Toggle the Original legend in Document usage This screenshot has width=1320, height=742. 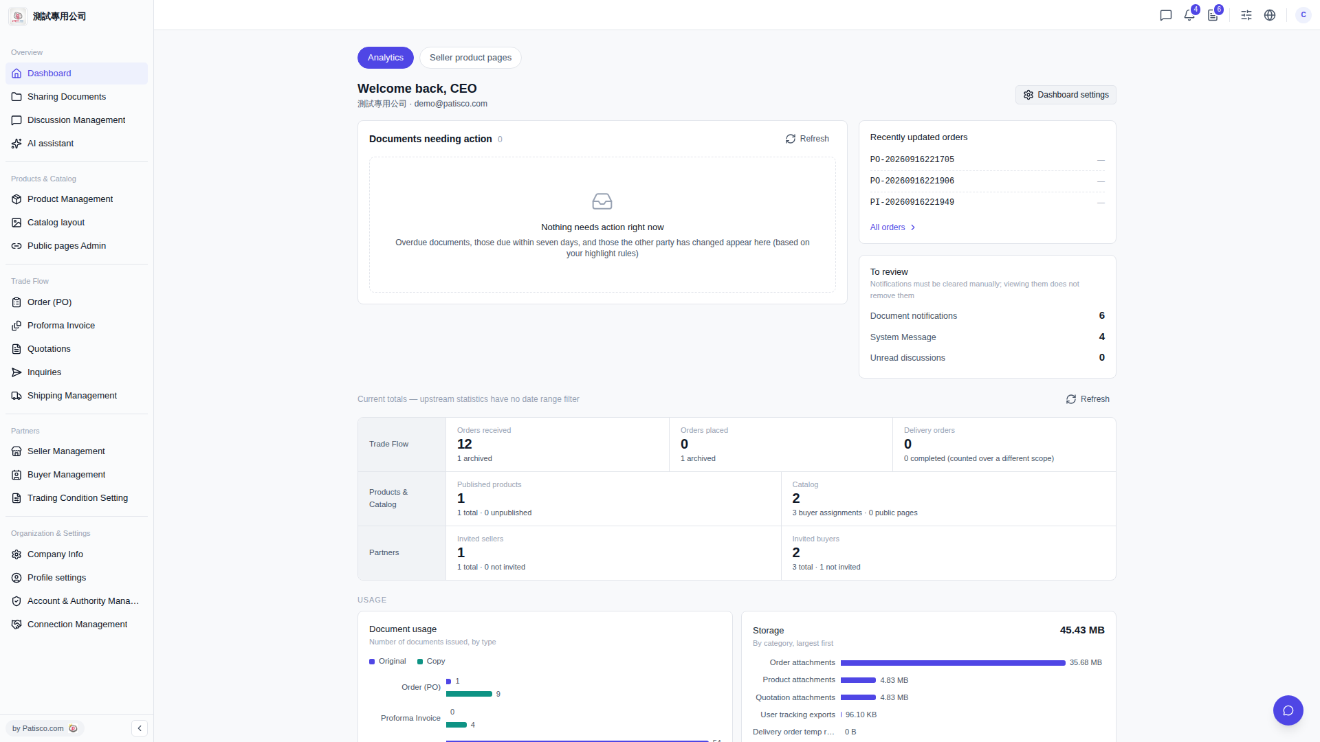[x=388, y=661]
